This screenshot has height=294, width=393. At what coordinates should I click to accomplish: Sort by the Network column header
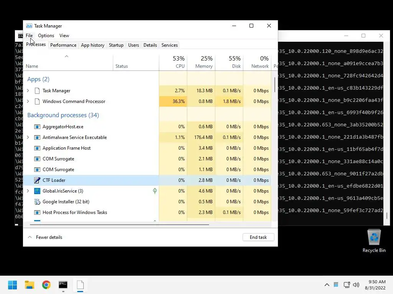pyautogui.click(x=258, y=62)
